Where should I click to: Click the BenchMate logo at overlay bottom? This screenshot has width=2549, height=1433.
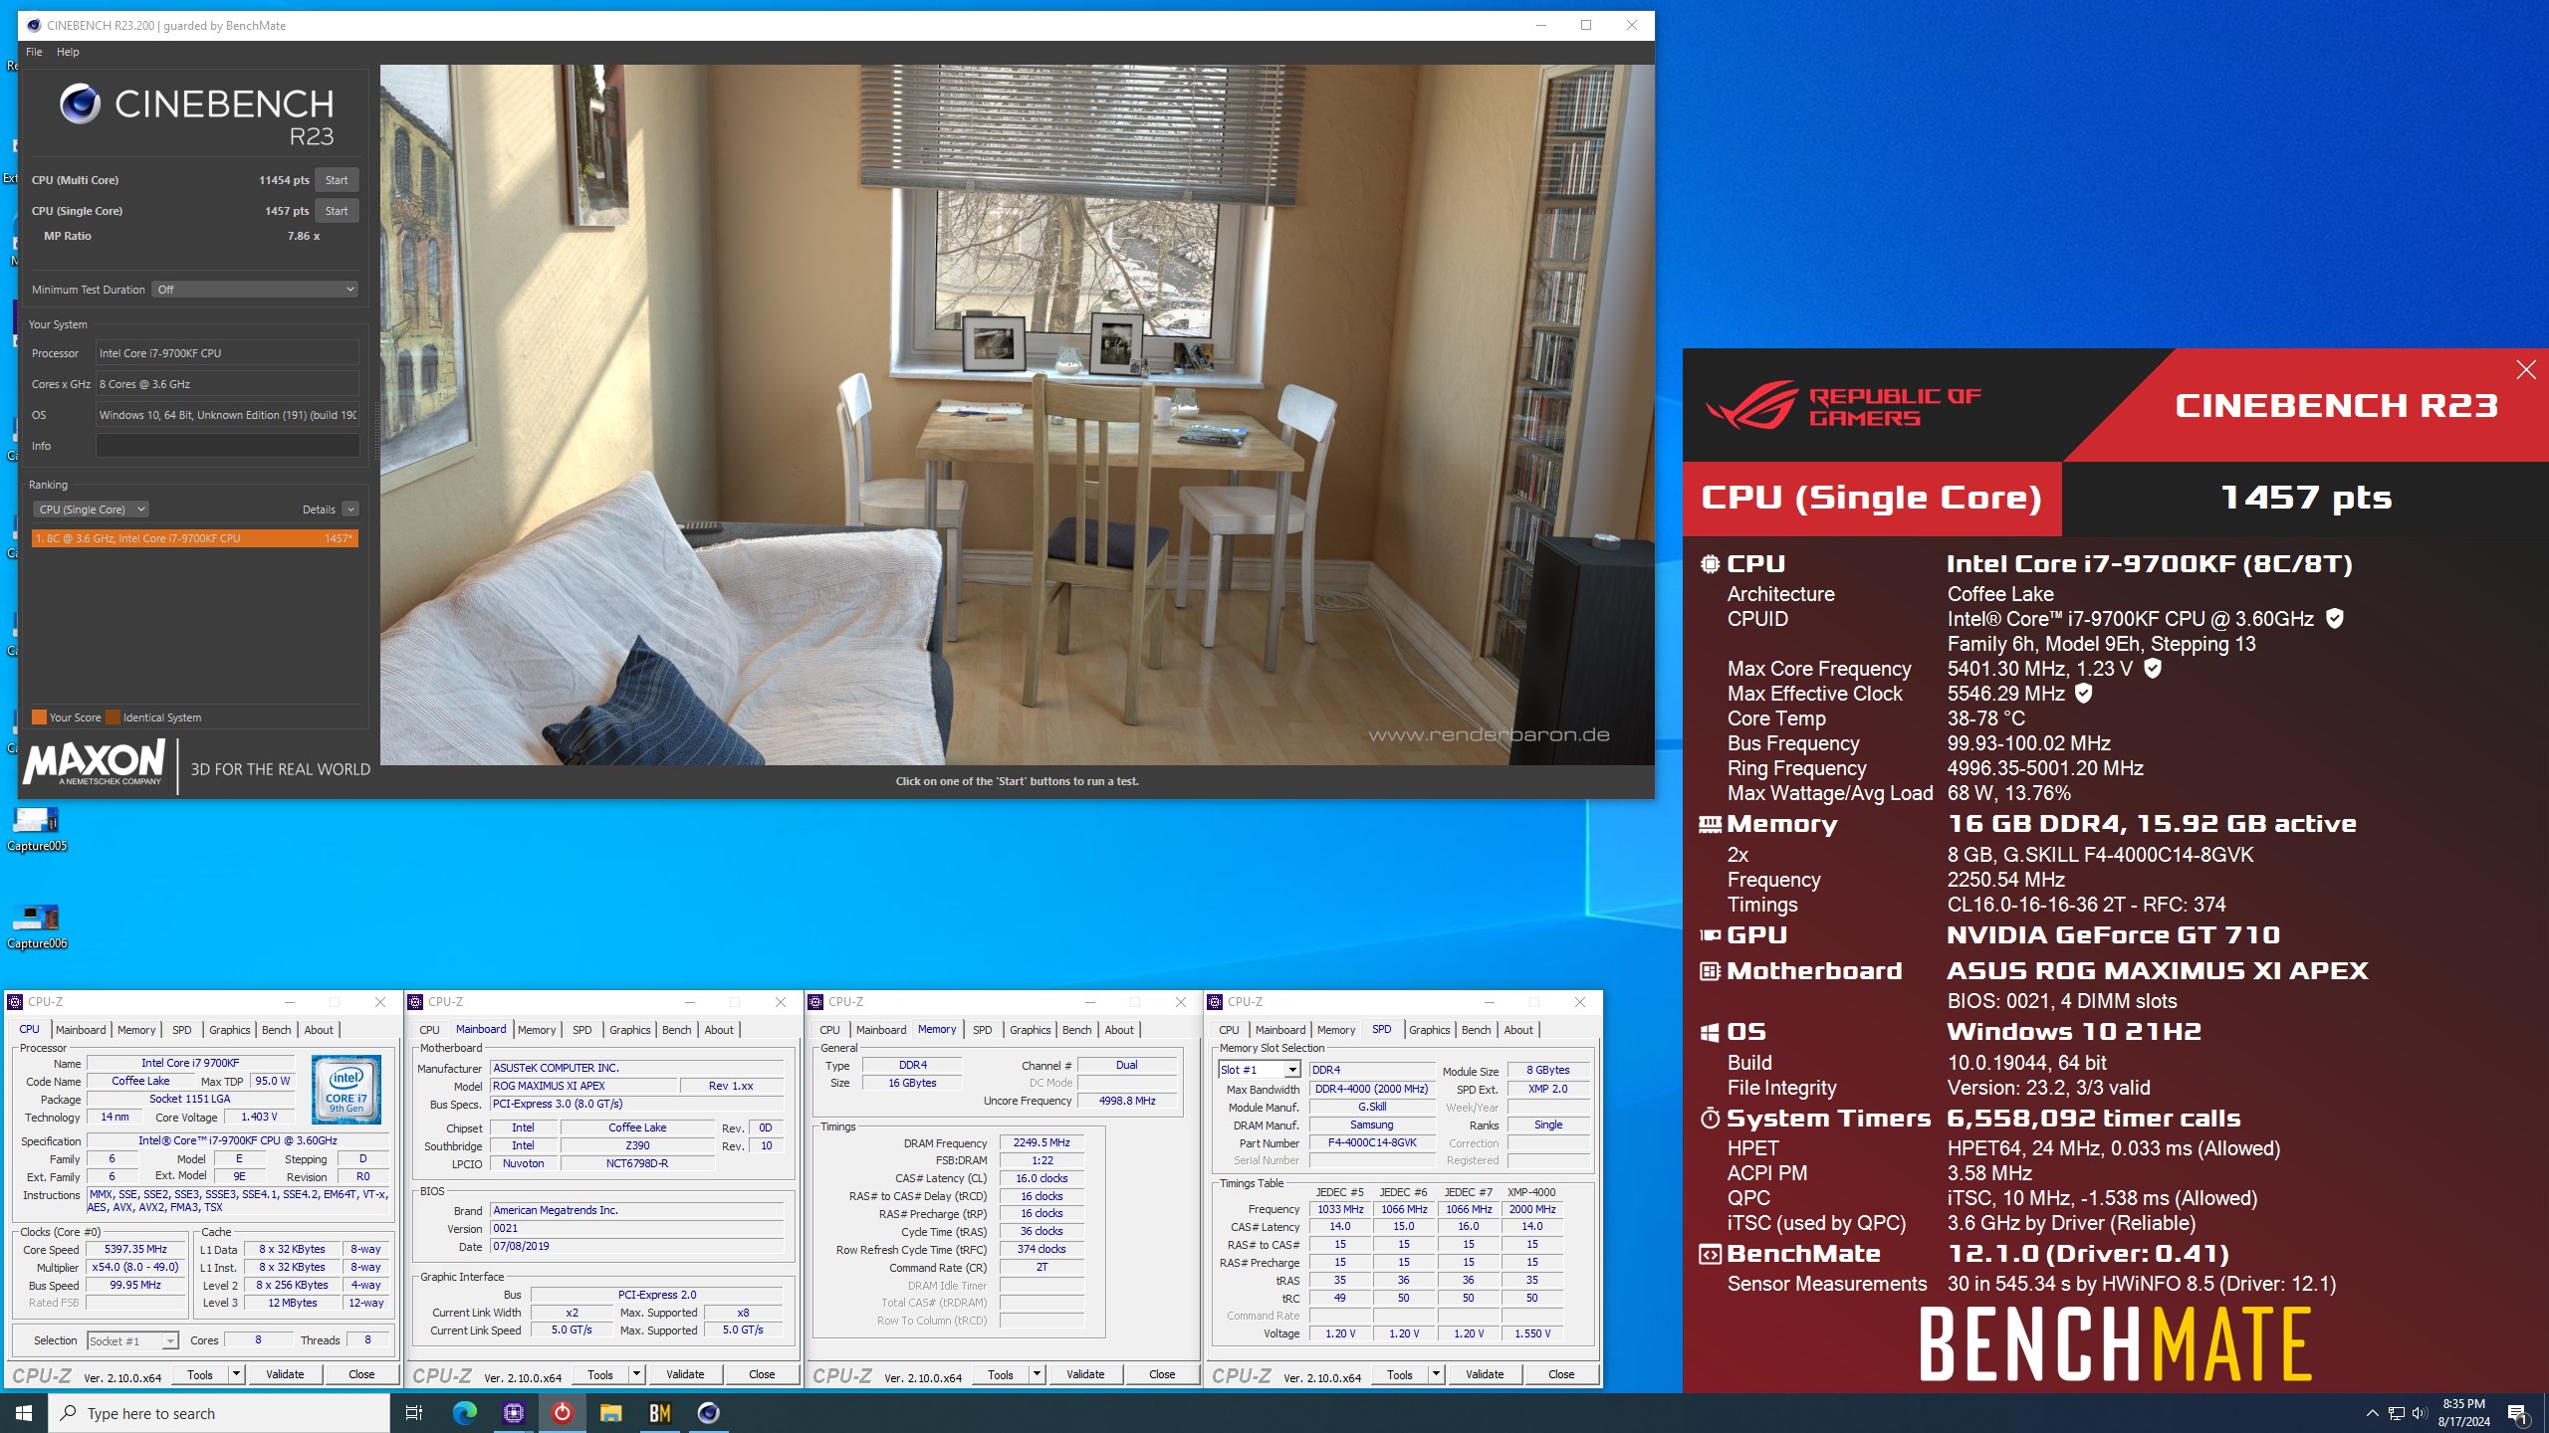(2115, 1345)
